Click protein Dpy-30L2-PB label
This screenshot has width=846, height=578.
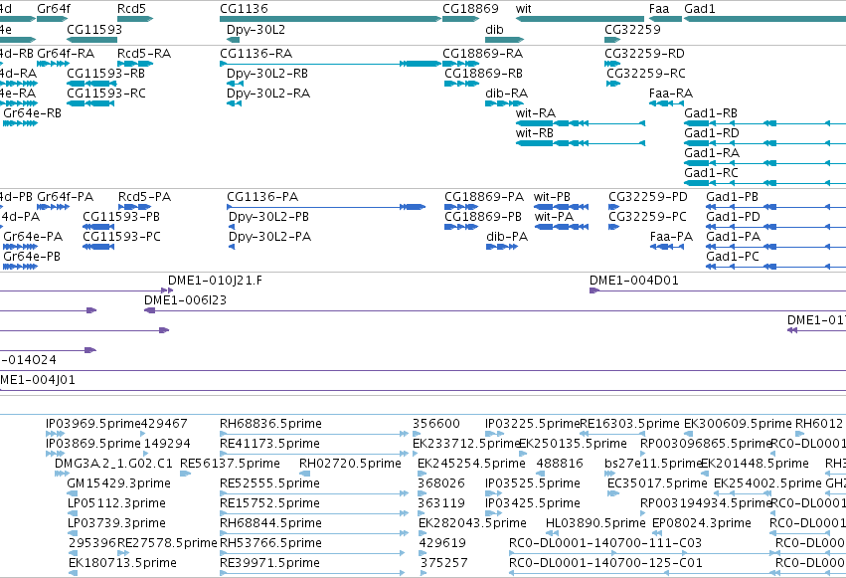coord(268,217)
